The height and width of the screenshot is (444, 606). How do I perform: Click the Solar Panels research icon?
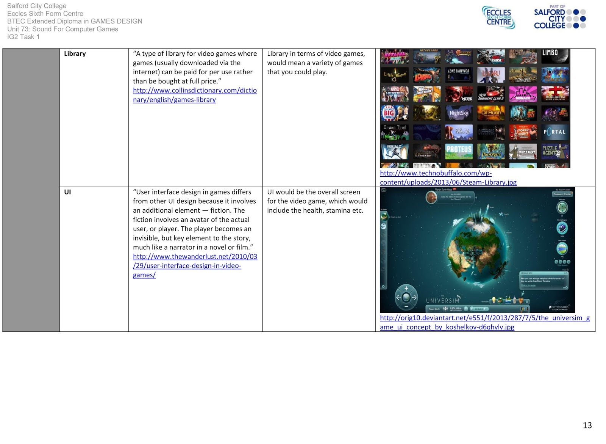[x=562, y=248]
